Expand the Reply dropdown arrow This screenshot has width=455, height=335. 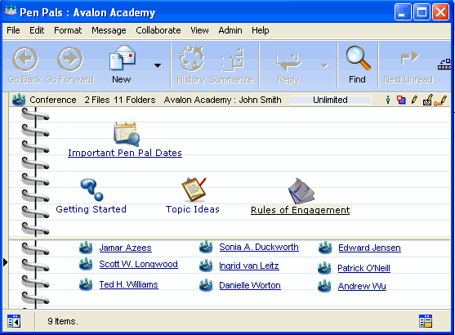[324, 65]
